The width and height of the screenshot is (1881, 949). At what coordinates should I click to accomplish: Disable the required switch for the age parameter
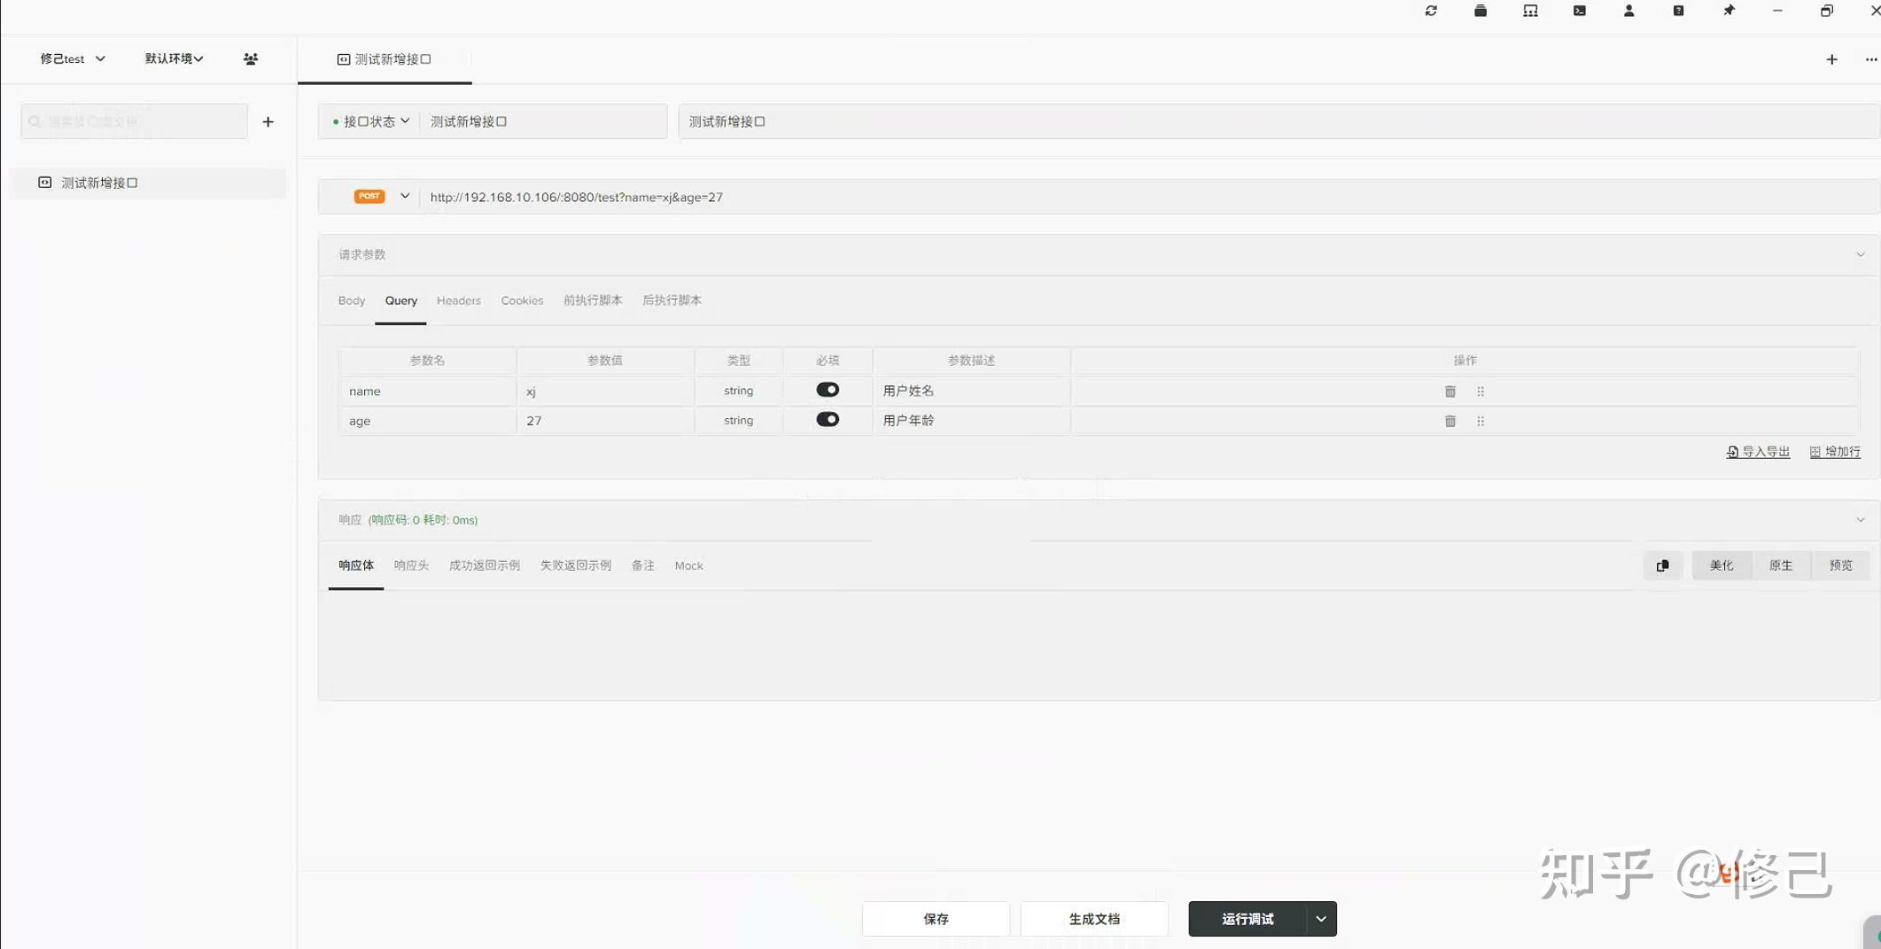click(827, 419)
